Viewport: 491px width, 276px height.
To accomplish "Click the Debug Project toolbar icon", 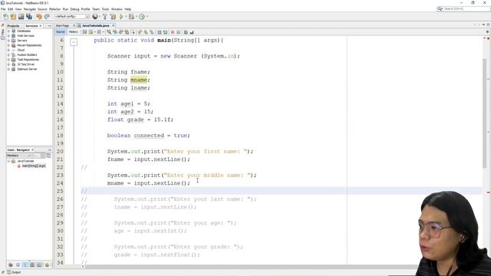I will (131, 17).
